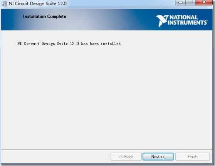Click the installer icon in title bar
The width and height of the screenshot is (215, 166).
4,4
